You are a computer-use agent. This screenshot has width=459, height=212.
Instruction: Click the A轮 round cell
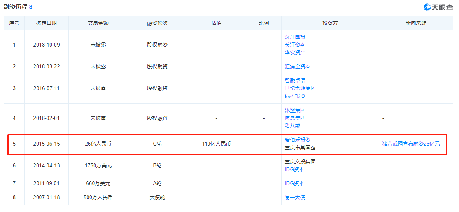click(x=158, y=184)
